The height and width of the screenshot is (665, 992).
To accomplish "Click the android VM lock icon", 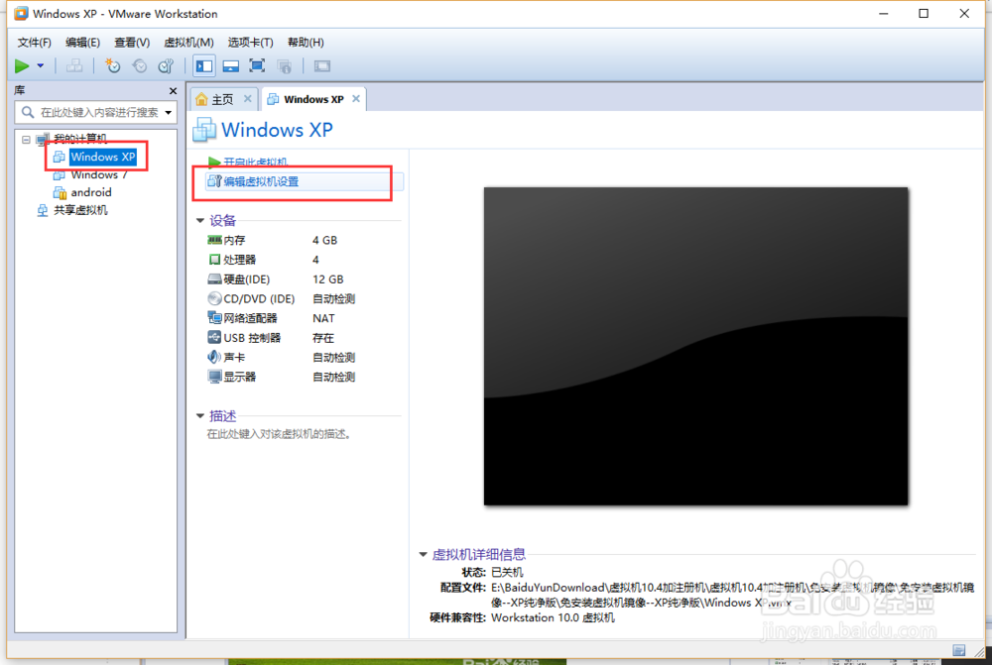I will tap(60, 193).
